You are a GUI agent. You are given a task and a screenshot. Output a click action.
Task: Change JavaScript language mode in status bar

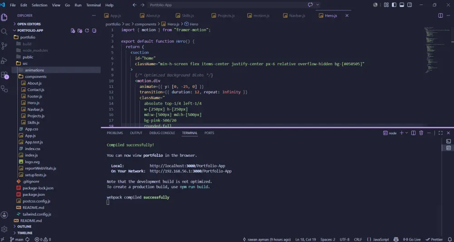[381, 239]
